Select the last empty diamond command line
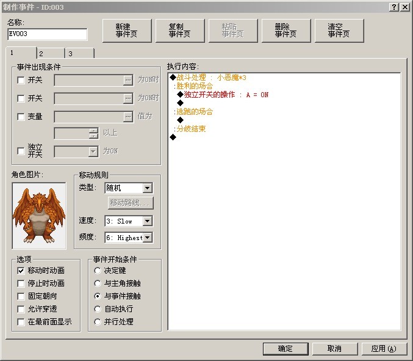This screenshot has width=413, height=361. pyautogui.click(x=173, y=137)
